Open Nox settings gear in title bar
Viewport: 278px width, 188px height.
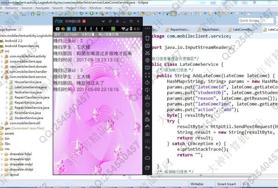[117, 21]
